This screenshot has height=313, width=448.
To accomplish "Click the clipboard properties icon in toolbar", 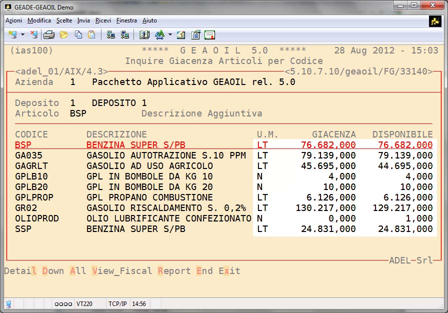I will [195, 34].
